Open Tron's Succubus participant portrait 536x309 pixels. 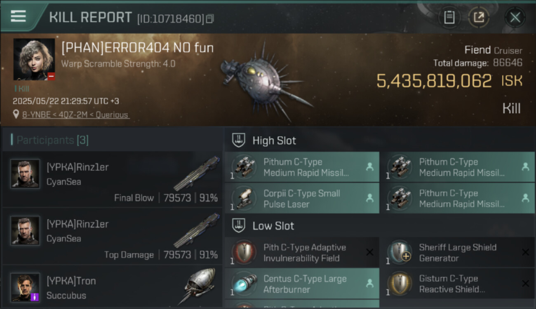(25, 288)
